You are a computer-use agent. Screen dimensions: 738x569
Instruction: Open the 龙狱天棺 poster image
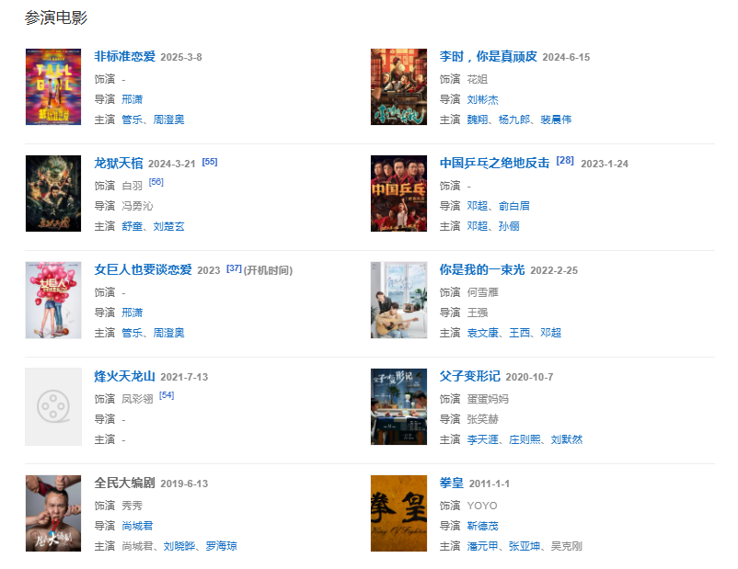[x=53, y=193]
